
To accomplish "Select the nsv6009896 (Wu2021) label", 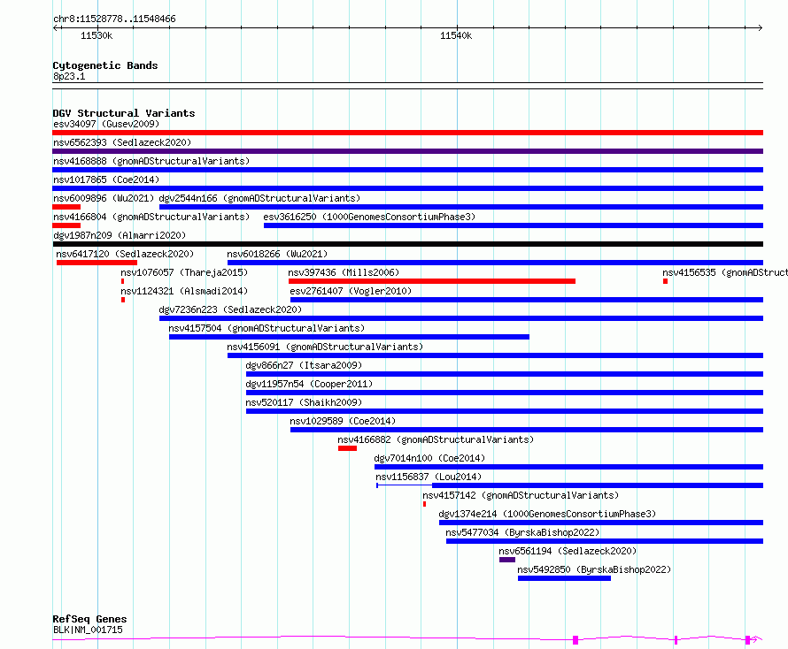I will pyautogui.click(x=104, y=198).
